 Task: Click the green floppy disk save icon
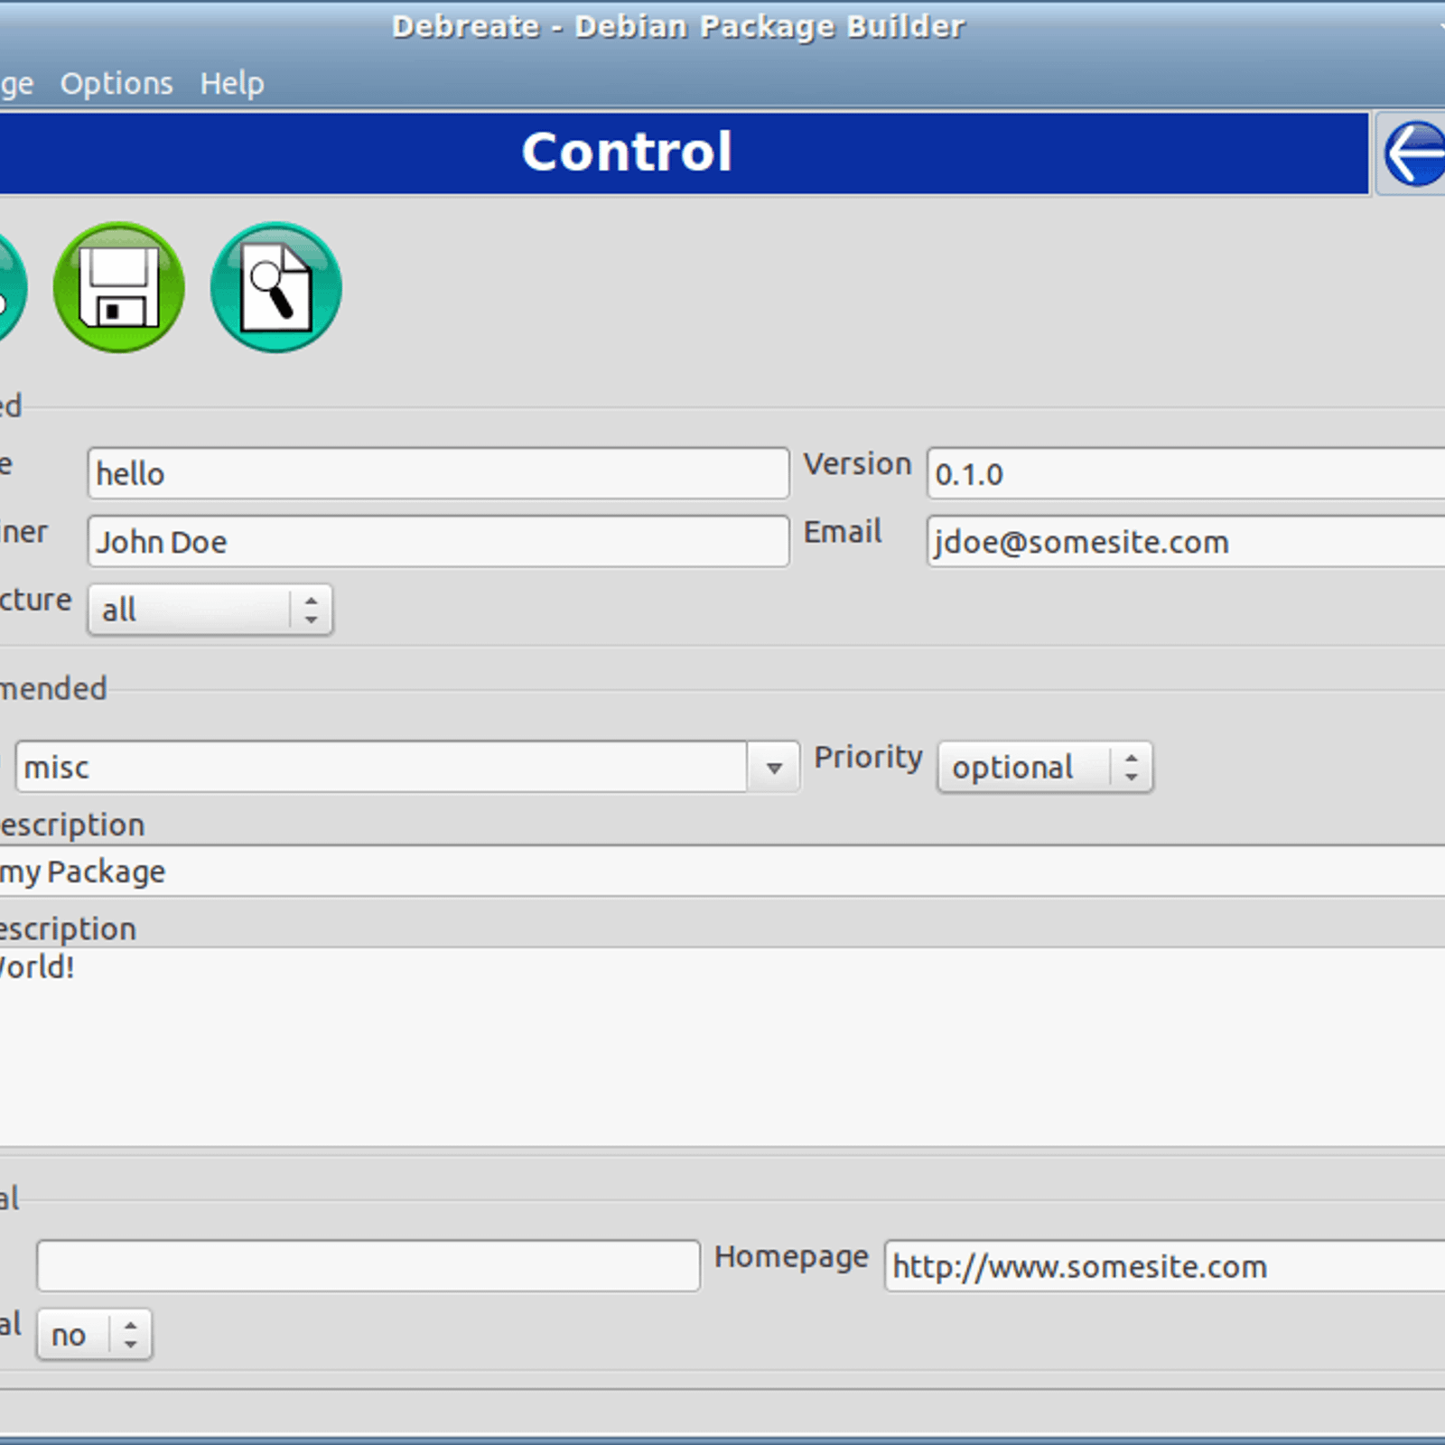click(x=119, y=287)
